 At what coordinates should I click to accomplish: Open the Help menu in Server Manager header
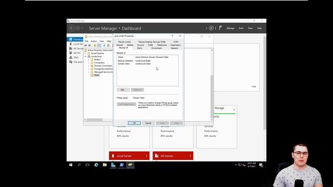click(259, 28)
